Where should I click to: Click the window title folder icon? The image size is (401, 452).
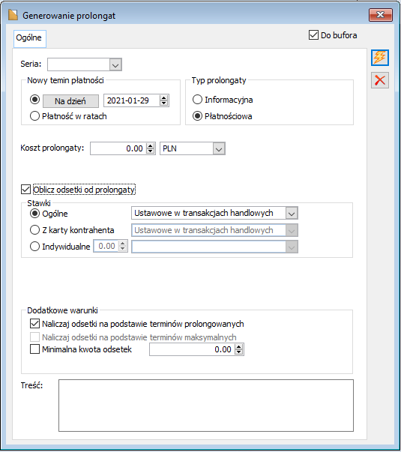click(13, 15)
